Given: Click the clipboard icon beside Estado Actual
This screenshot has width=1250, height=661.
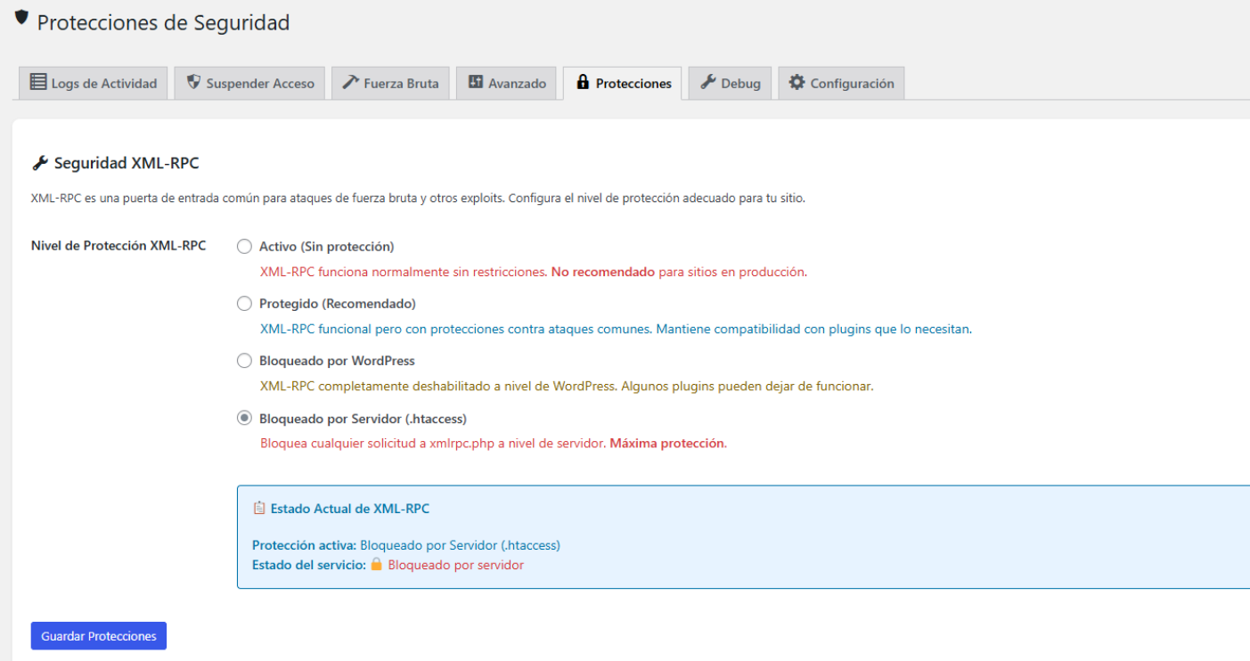Looking at the screenshot, I should click(x=259, y=509).
